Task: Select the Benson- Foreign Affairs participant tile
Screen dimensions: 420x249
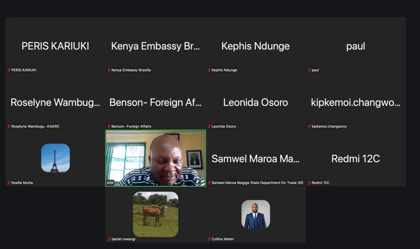Action: 155,102
